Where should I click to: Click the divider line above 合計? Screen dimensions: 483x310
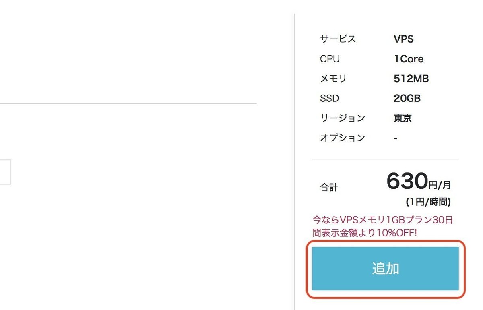pos(385,159)
